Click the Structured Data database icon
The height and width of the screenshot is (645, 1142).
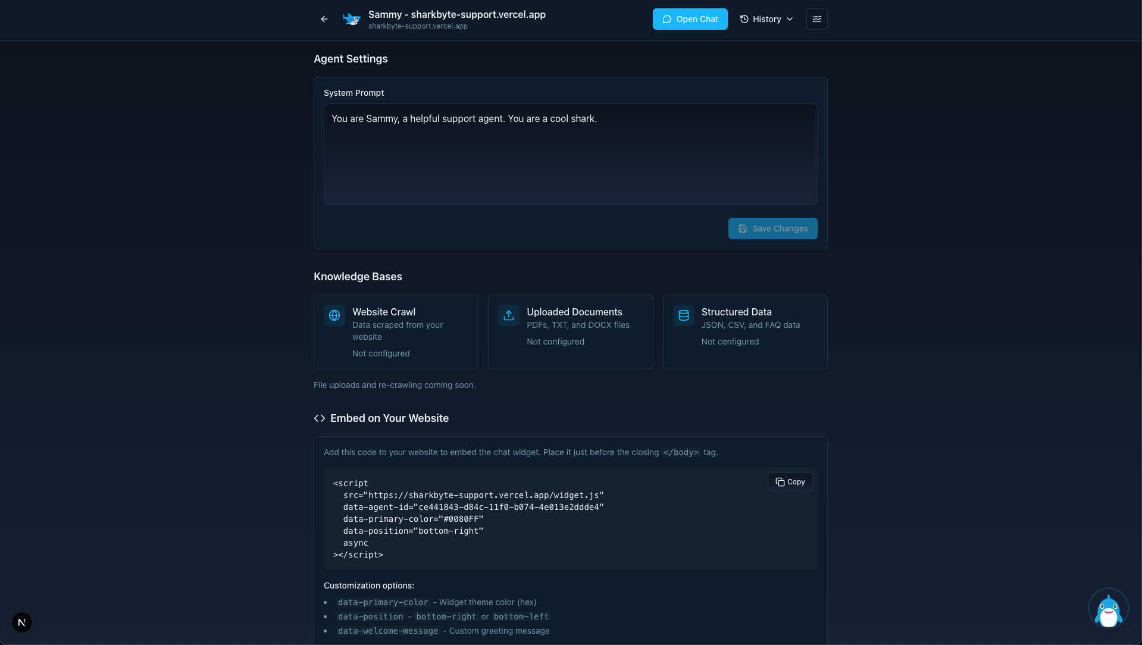click(x=683, y=315)
